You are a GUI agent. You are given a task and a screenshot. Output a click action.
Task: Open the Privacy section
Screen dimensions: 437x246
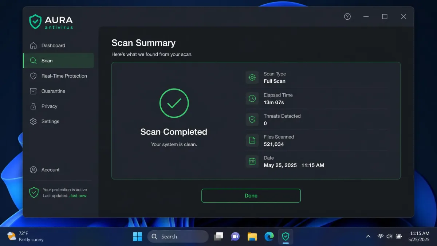pos(58,106)
